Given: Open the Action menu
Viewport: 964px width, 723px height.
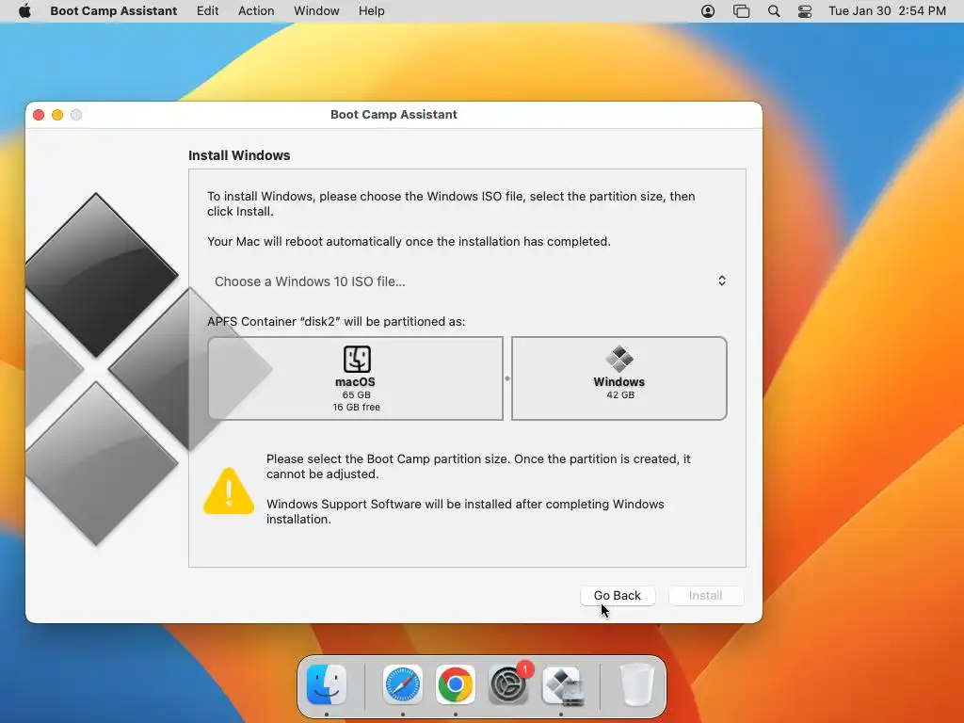Looking at the screenshot, I should click(x=256, y=11).
